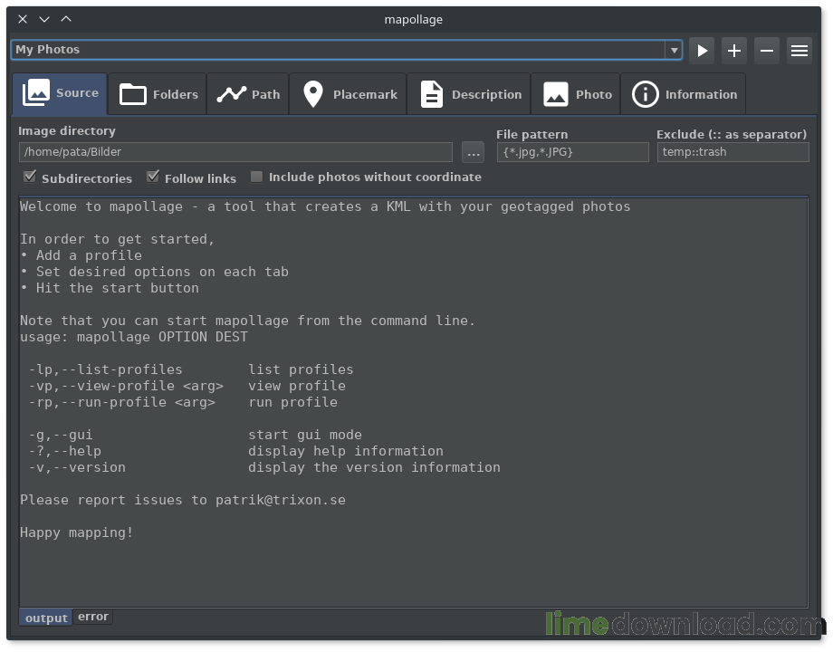This screenshot has width=833, height=652.
Task: Click the '-g,--gui' option line
Action: point(195,435)
